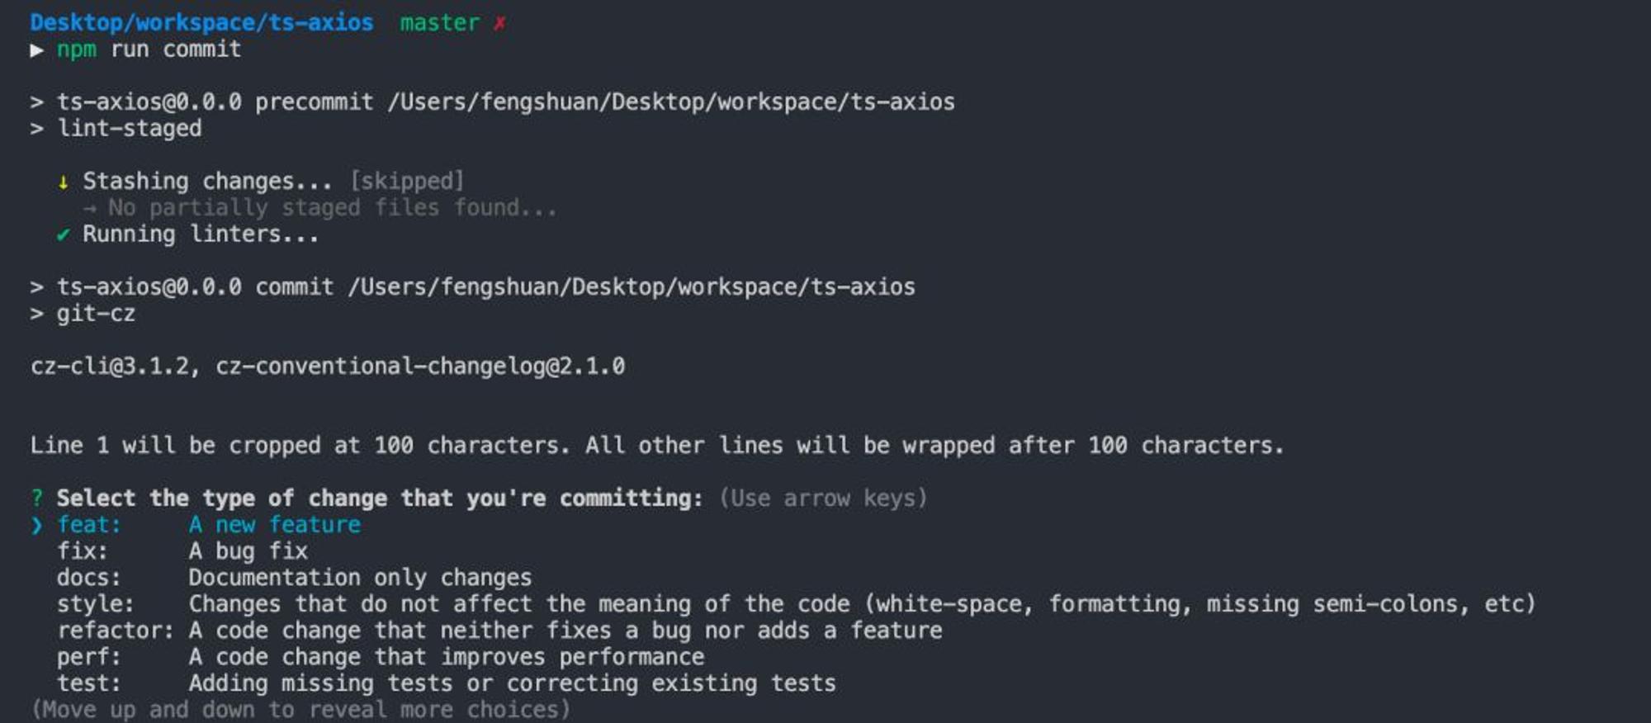Click the Desktop/workspace/ts-axios path in prompt

coord(201,22)
